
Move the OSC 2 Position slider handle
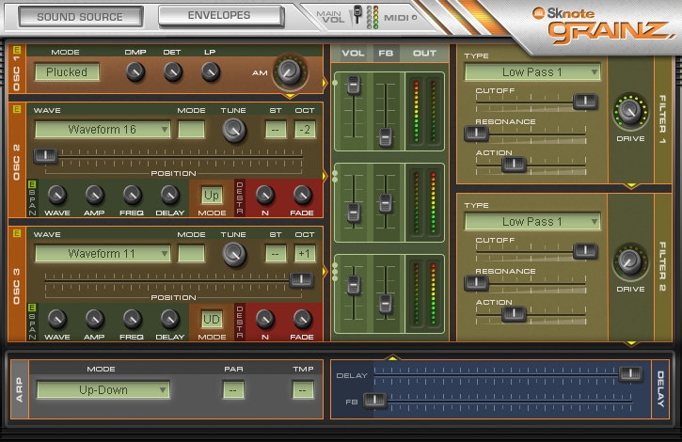[x=46, y=155]
